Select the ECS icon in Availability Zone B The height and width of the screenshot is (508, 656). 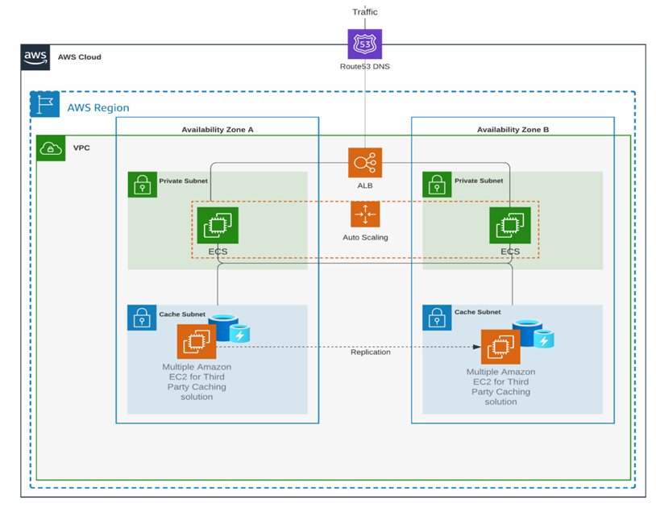coord(510,225)
